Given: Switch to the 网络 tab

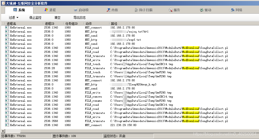Looking at the screenshot, I should tap(237, 10).
